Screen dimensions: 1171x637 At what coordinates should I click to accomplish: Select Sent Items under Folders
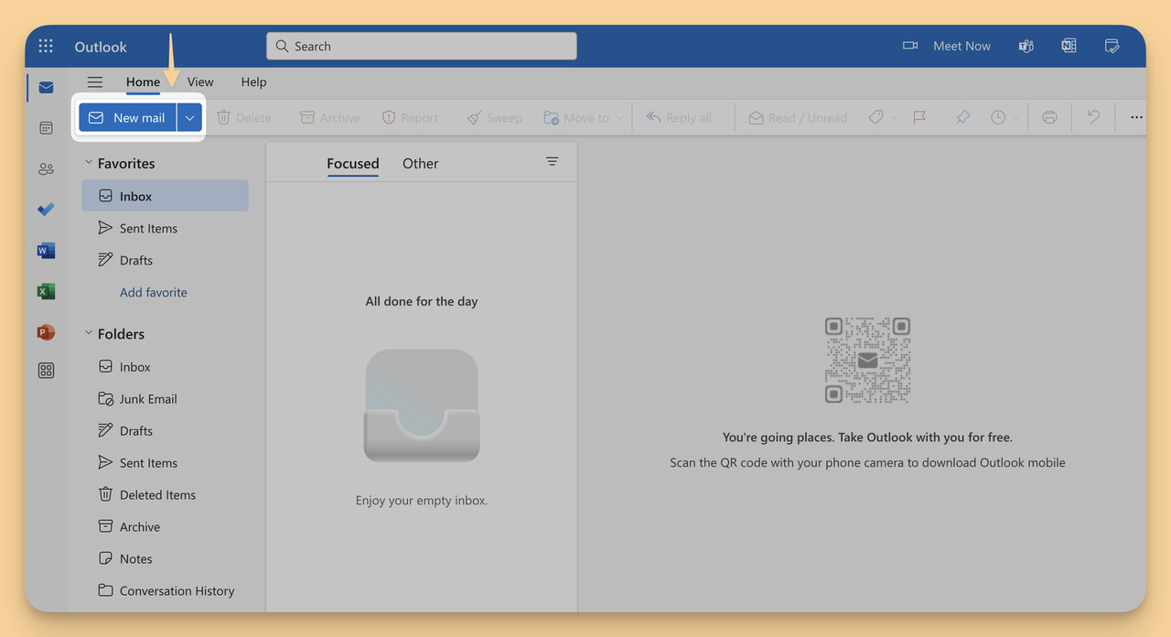165,462
